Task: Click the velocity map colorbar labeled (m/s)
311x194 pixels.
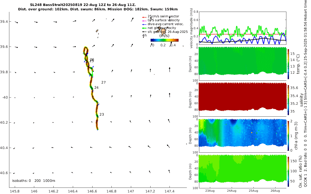Action: 165,40
